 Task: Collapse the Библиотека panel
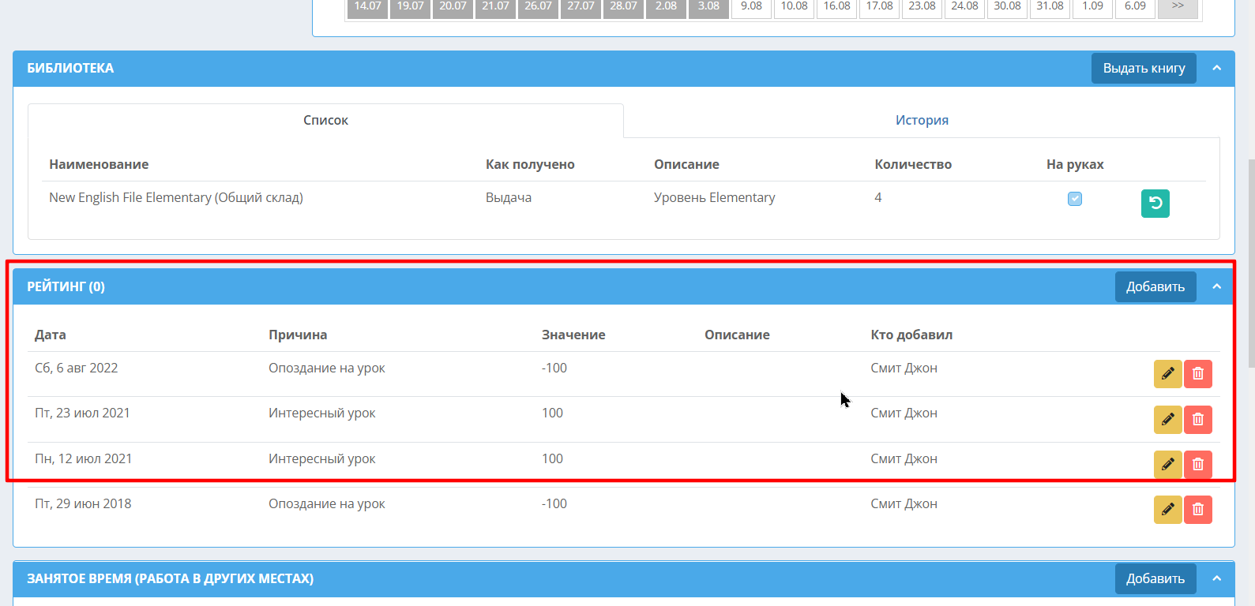click(1216, 69)
